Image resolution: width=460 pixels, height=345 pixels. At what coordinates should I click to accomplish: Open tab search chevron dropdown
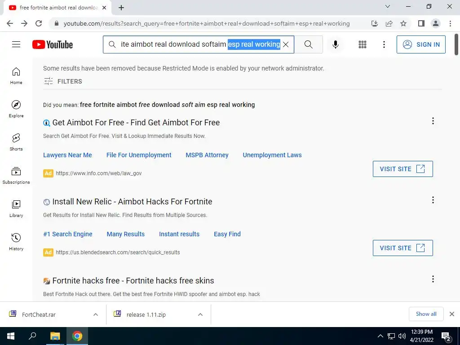(388, 6)
